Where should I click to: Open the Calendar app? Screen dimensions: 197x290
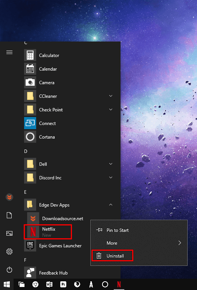pyautogui.click(x=69, y=69)
